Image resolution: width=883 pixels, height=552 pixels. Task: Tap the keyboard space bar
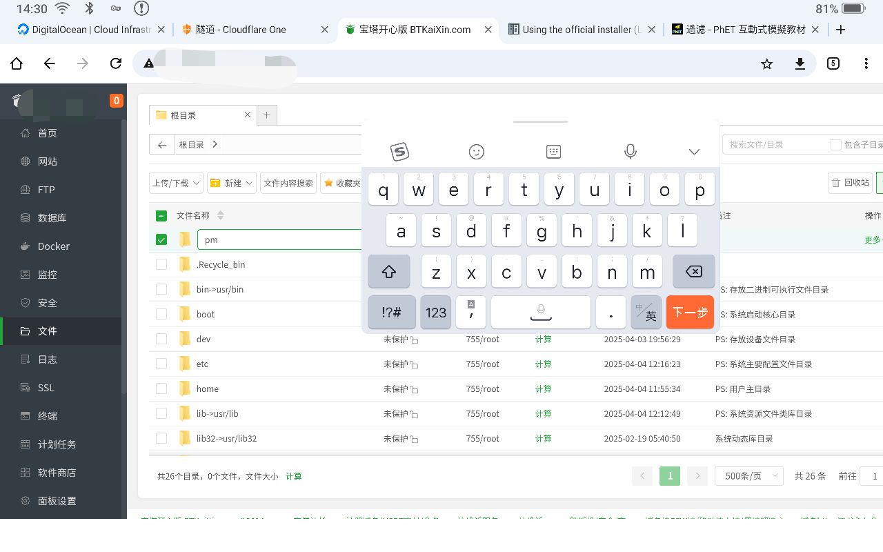point(541,313)
